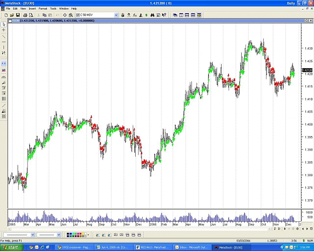Copy selection with the Copy icon
The width and height of the screenshot is (314, 251).
point(44,15)
